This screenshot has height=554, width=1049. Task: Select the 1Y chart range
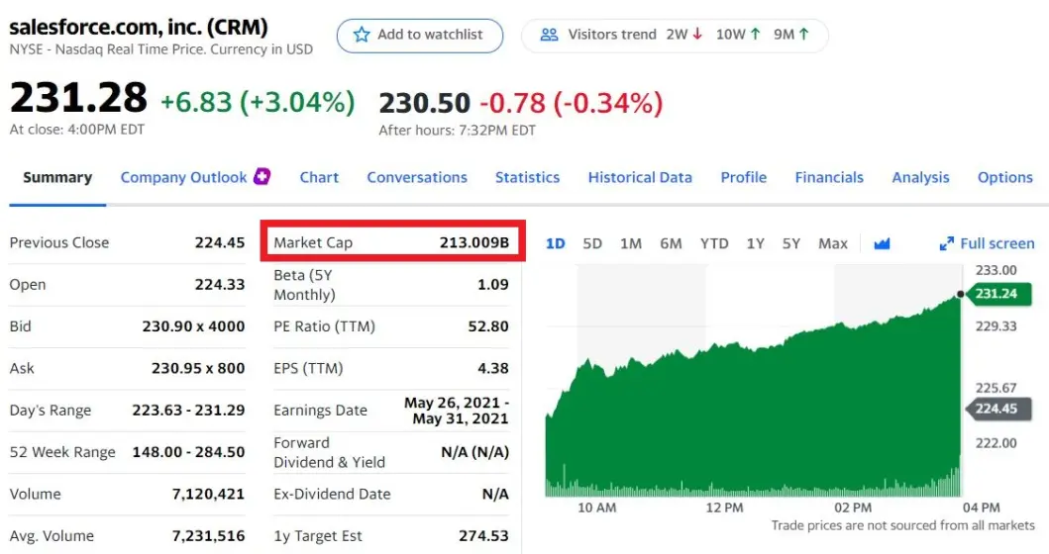[756, 244]
